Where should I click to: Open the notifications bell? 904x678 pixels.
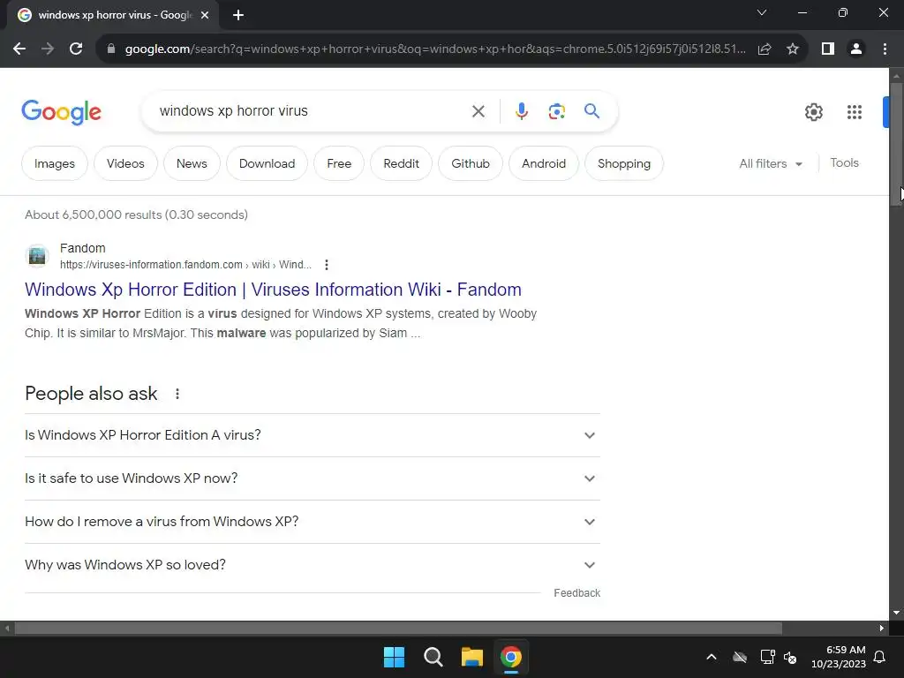coord(880,657)
